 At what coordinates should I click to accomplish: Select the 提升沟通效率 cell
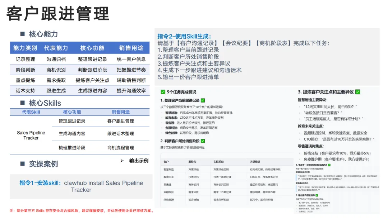131,91
